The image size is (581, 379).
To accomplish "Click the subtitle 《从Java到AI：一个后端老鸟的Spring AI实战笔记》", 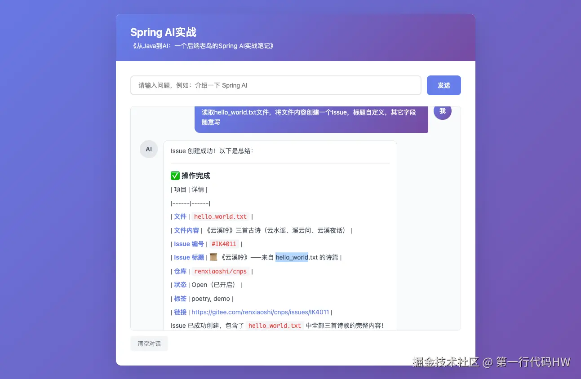I will (x=202, y=46).
